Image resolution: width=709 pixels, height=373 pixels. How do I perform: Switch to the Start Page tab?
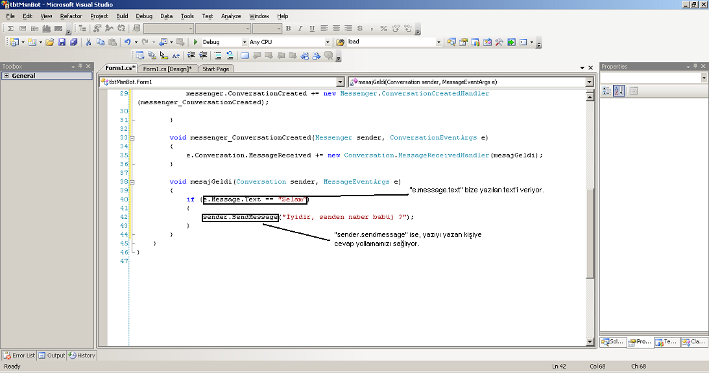point(216,69)
